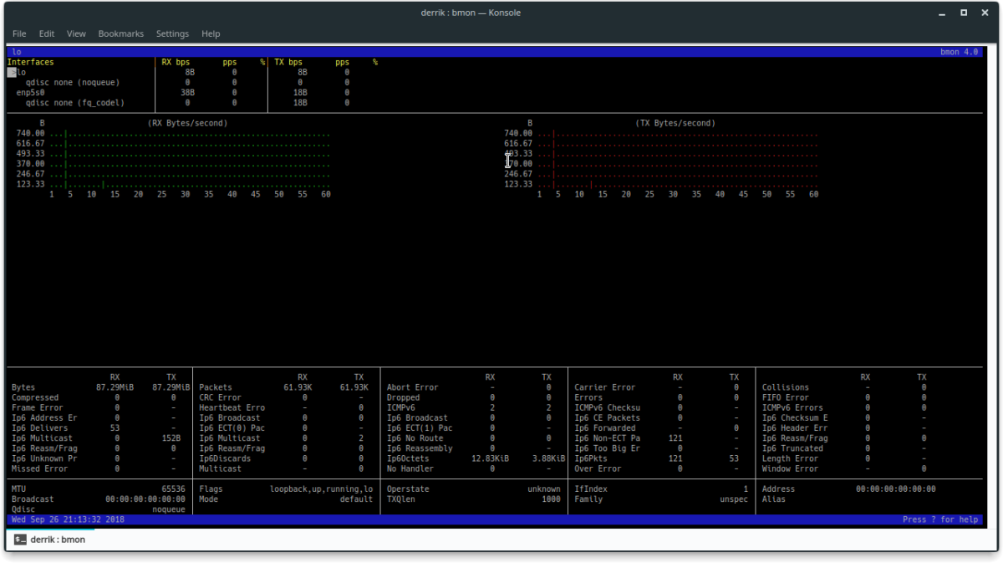Click the 'Abort Error' label

click(413, 387)
